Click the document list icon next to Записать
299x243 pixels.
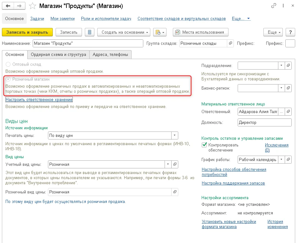point(90,32)
